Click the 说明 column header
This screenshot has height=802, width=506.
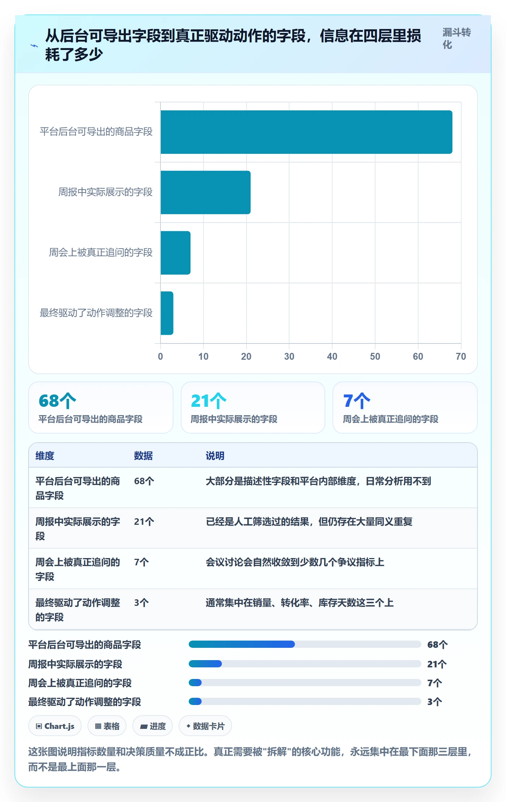pos(215,456)
